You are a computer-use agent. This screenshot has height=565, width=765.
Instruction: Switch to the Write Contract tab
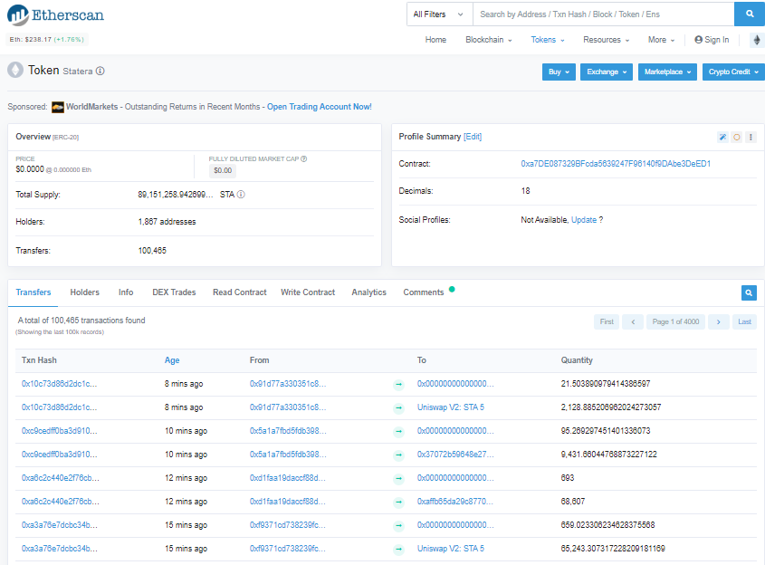tap(308, 292)
